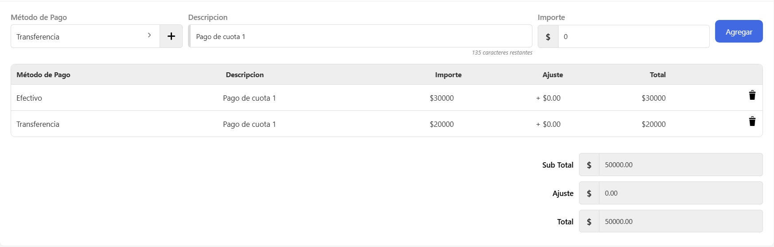Image resolution: width=774 pixels, height=247 pixels.
Task: Click the Total column header
Action: [x=657, y=75]
